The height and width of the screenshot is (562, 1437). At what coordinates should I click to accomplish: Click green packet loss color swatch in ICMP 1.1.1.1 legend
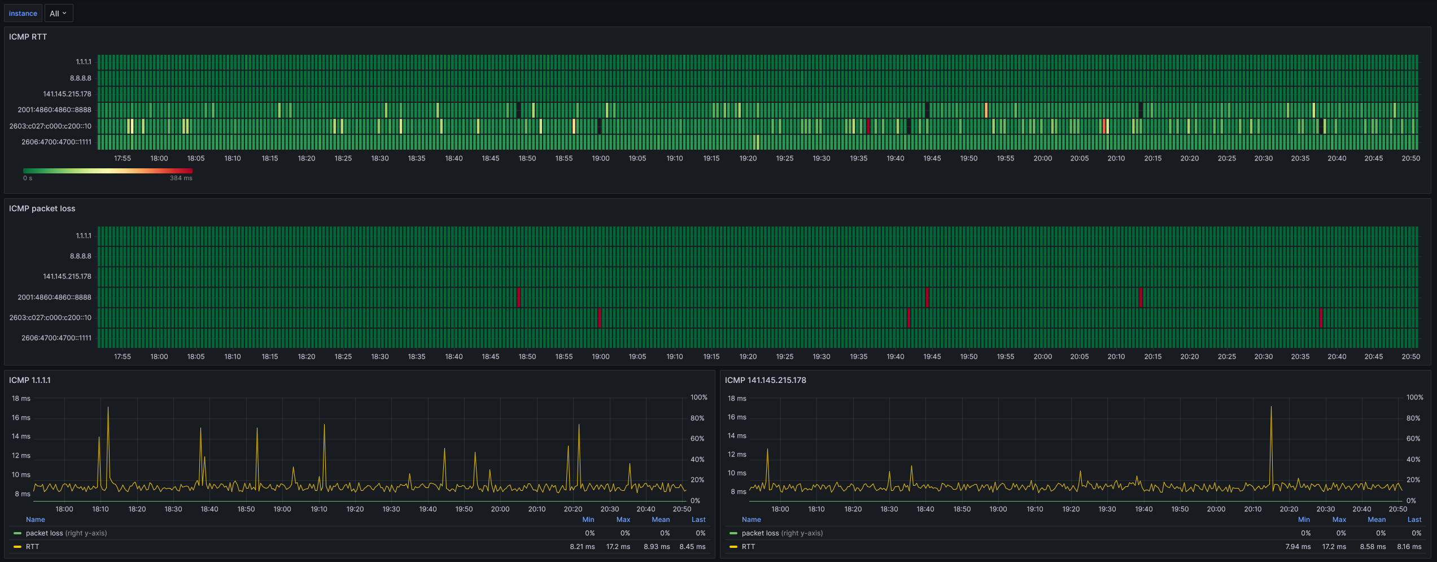coord(18,533)
